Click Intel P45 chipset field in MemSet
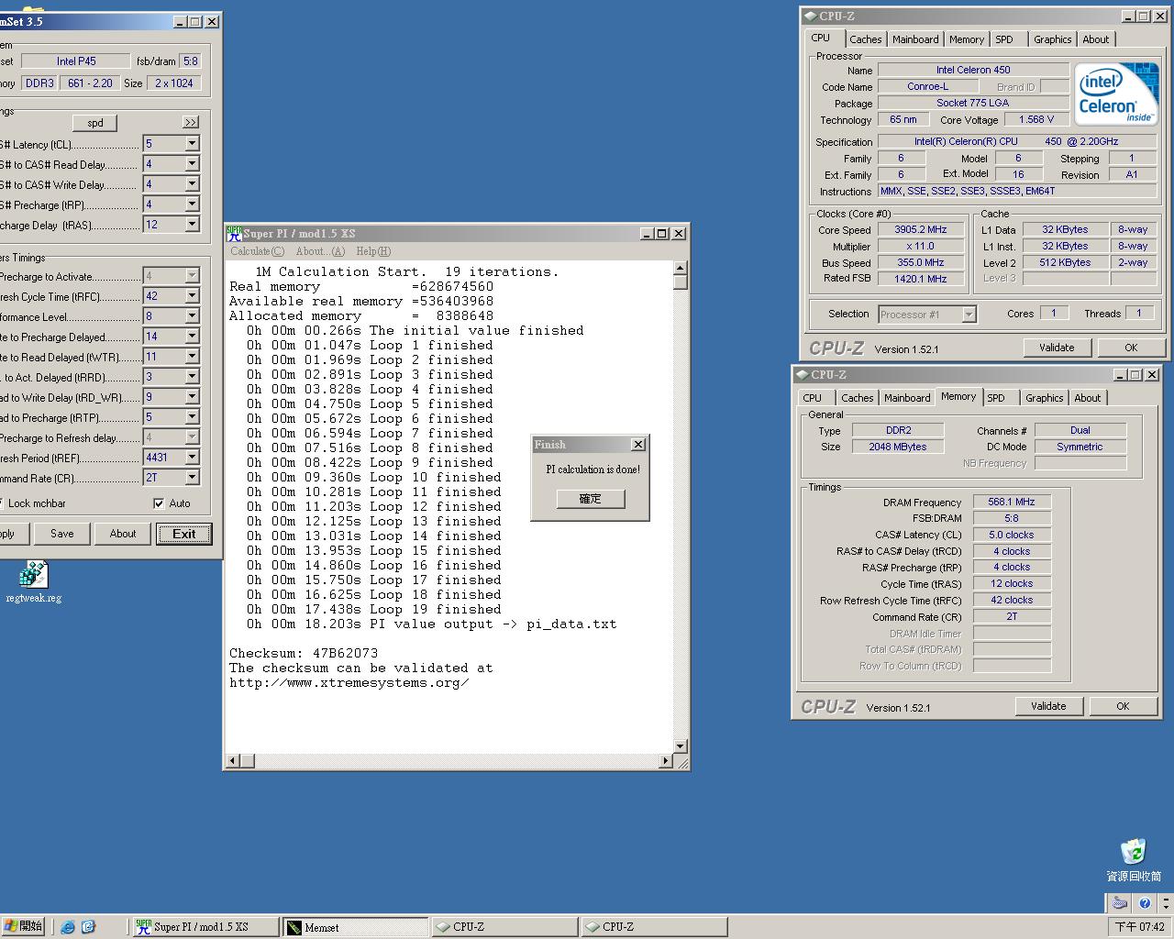The width and height of the screenshot is (1174, 939). (76, 61)
